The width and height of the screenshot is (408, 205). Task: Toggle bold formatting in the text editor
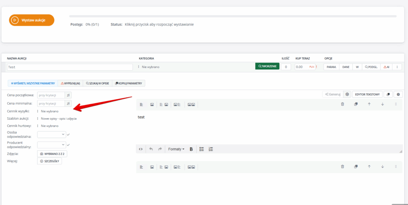point(191,149)
